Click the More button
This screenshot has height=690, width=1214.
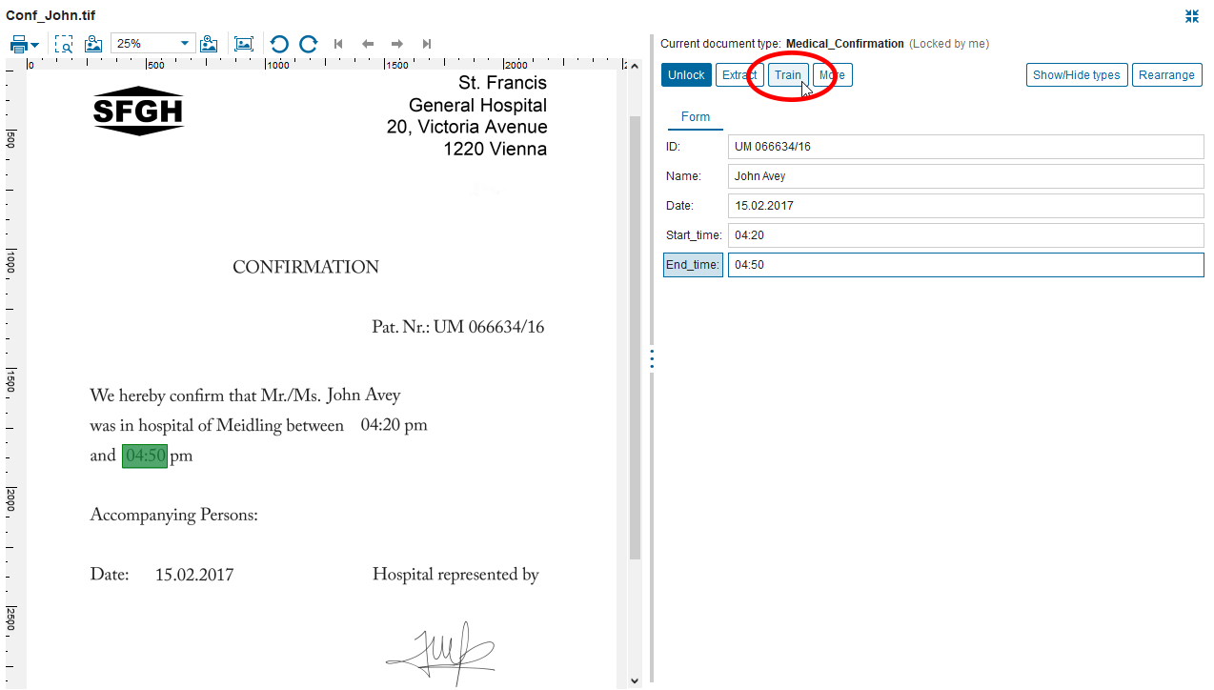[832, 75]
